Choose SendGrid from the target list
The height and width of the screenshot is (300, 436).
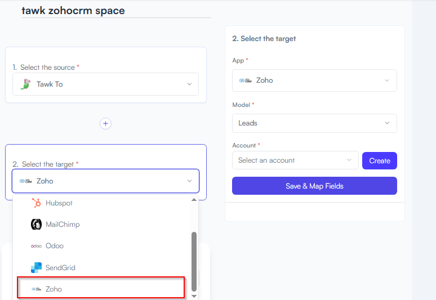coord(101,267)
